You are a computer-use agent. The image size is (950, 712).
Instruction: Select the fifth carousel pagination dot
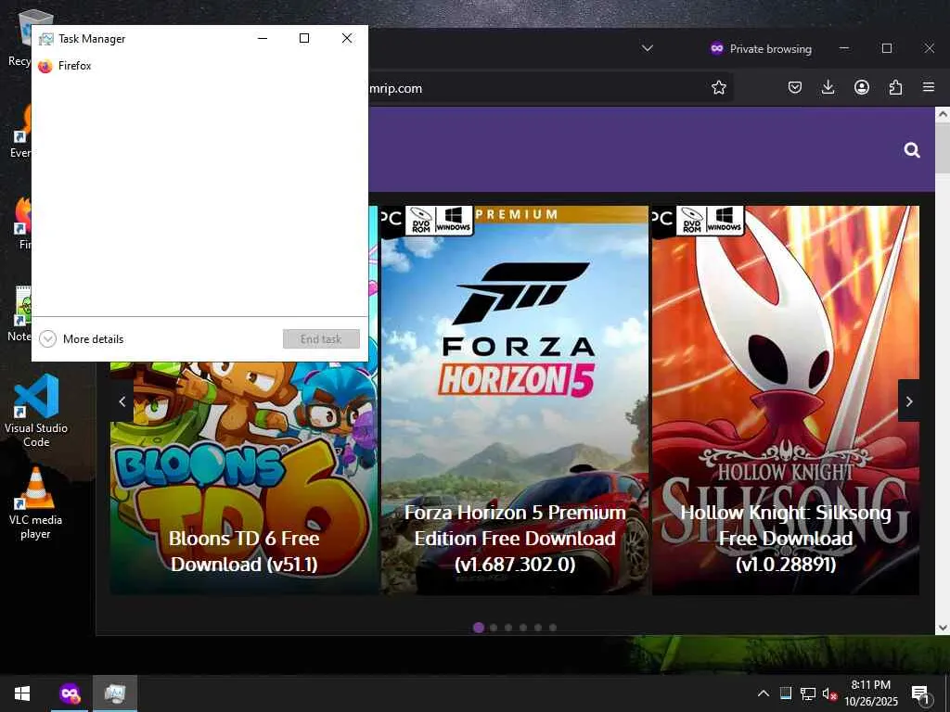tap(538, 628)
